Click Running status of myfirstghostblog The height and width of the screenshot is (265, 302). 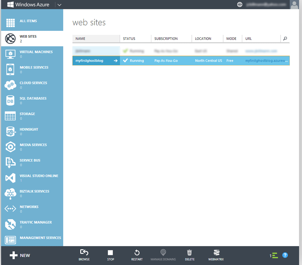pos(137,61)
